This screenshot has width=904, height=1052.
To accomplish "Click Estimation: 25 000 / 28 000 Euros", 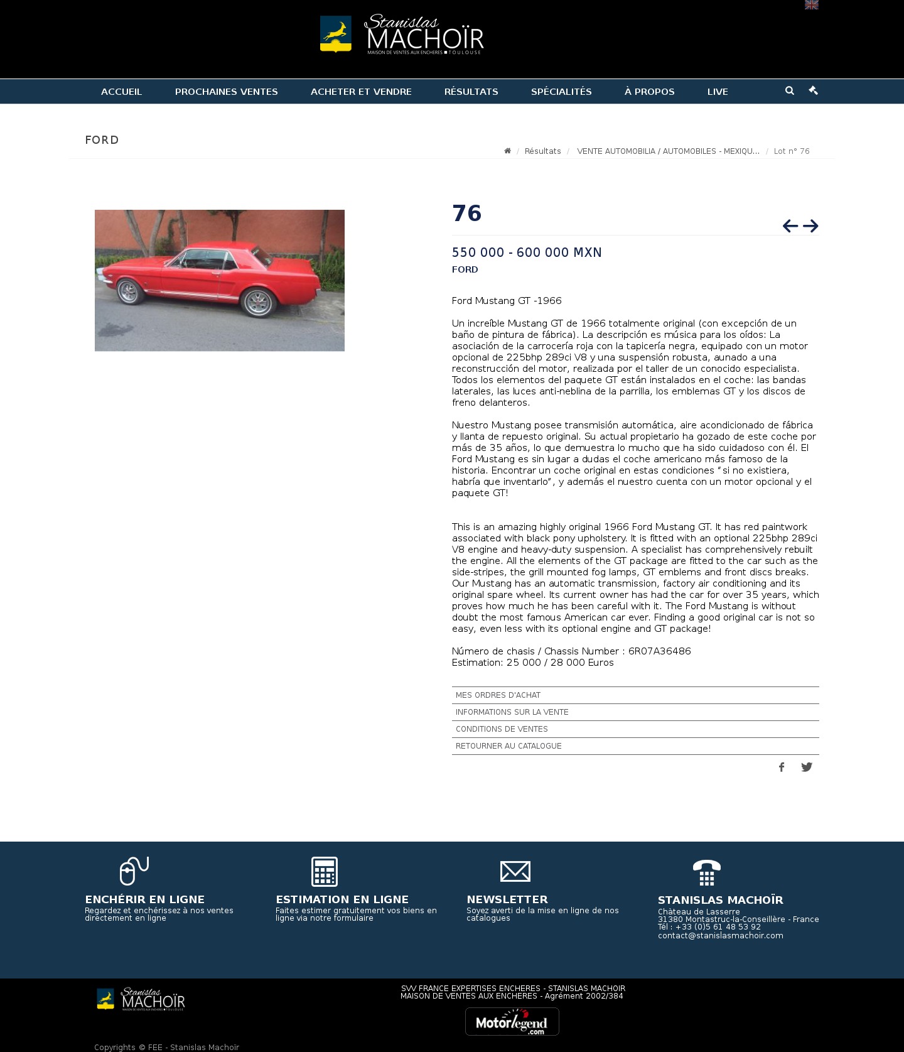I will click(x=533, y=663).
